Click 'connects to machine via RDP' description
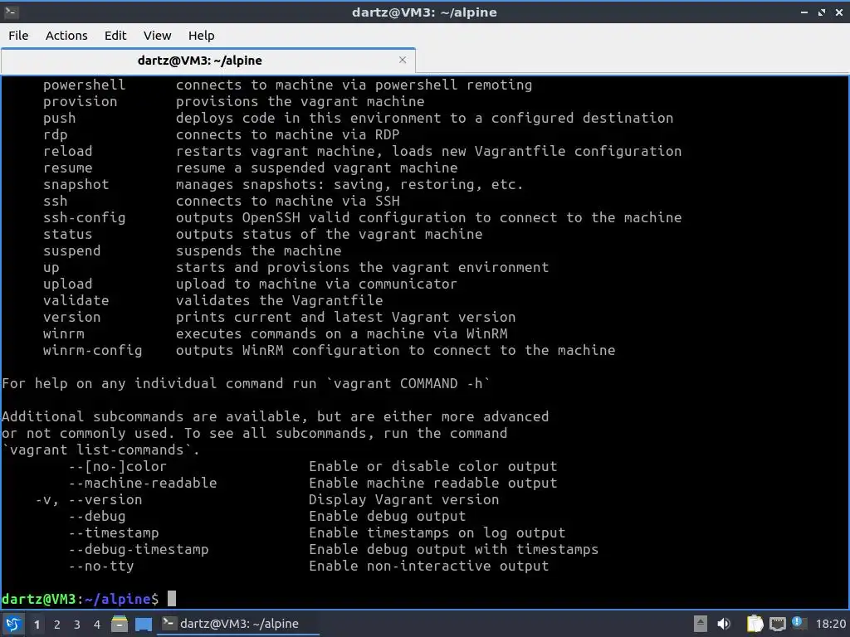This screenshot has height=637, width=850. (287, 135)
